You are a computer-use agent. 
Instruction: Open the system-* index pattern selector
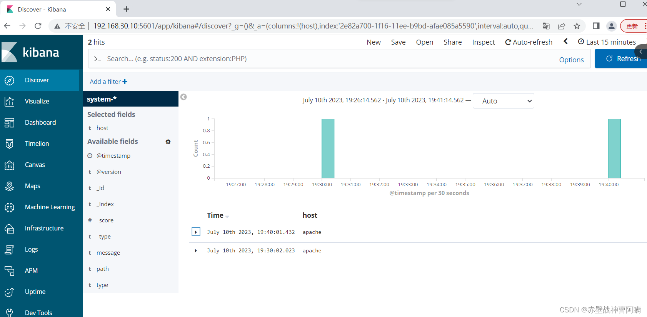pyautogui.click(x=131, y=99)
